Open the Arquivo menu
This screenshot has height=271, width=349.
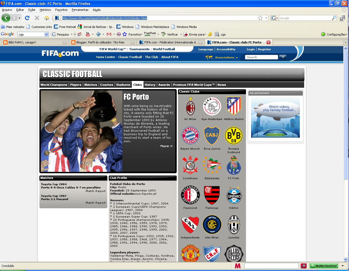[x=7, y=10]
